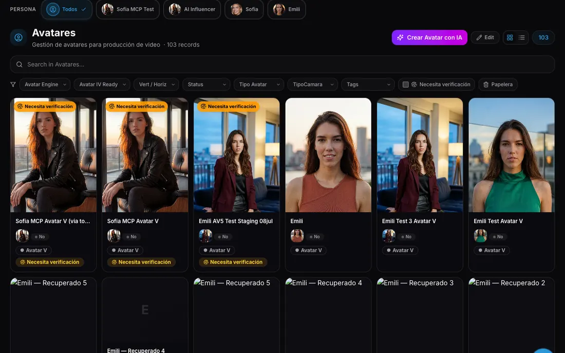Click Crear Avatar con IA button
Screen dimensions: 565x353
[x=429, y=37]
